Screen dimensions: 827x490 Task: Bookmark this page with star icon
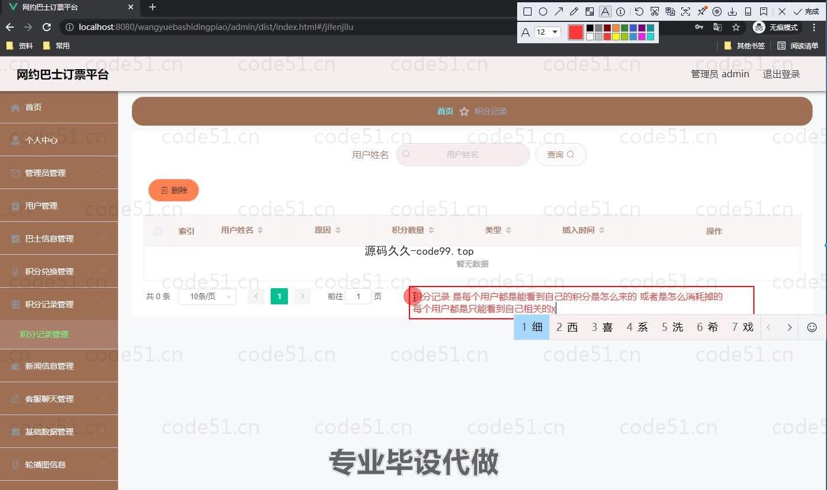pyautogui.click(x=735, y=27)
